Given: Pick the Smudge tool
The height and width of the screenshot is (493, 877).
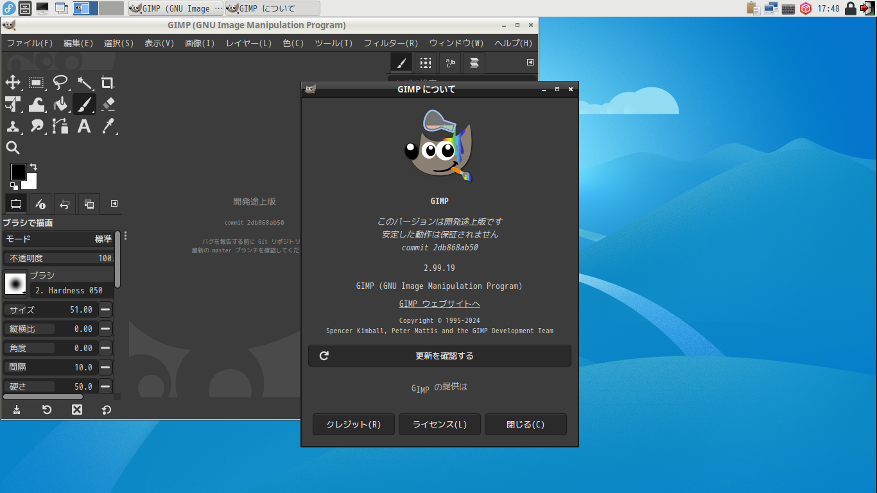Looking at the screenshot, I should (37, 126).
